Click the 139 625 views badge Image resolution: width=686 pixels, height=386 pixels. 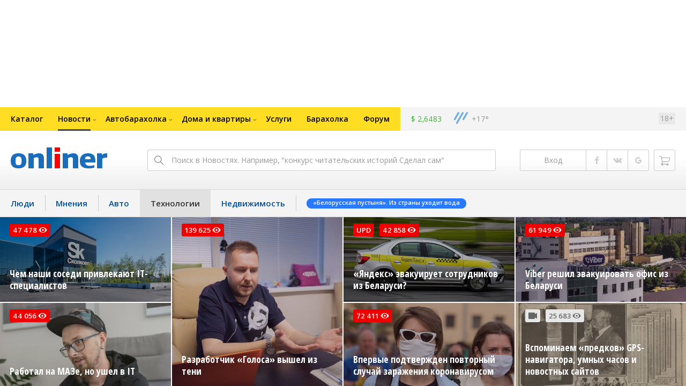(203, 230)
